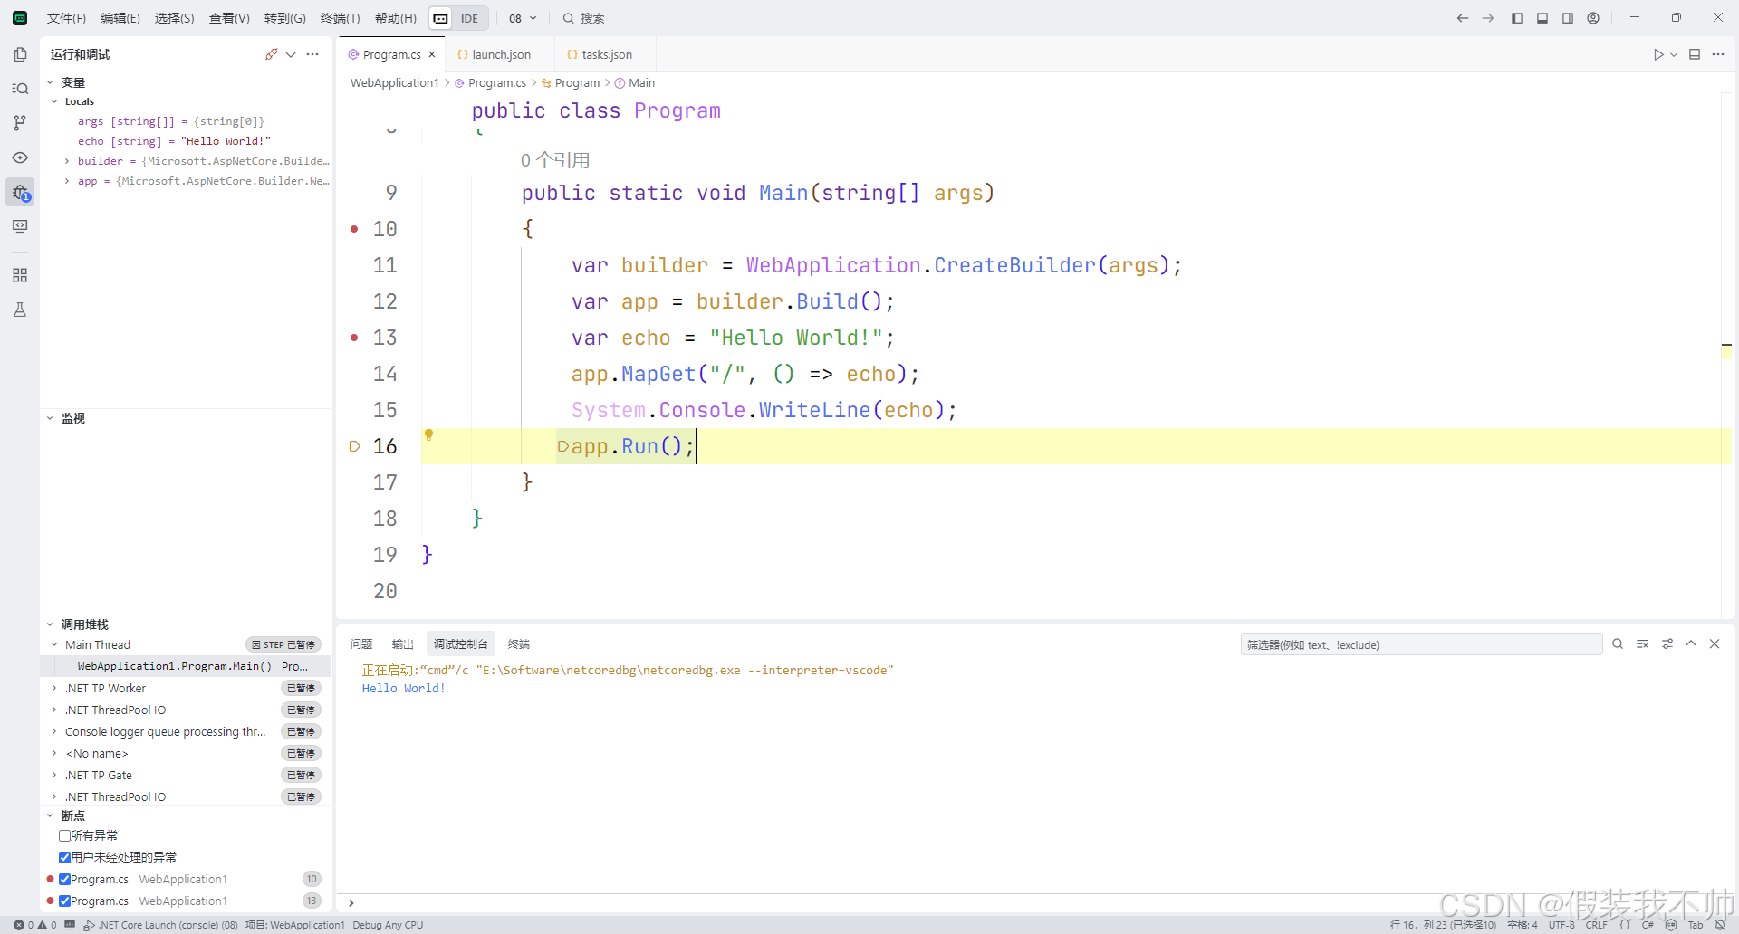This screenshot has width=1739, height=934.
Task: Click .NET Core Launch (console) in status bar
Action: pos(161,925)
